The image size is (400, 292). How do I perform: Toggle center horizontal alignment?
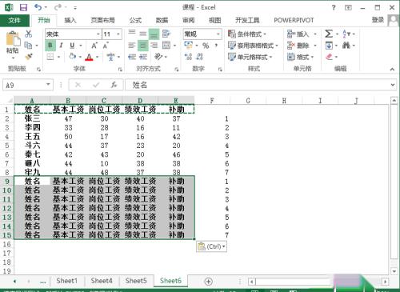(x=142, y=46)
